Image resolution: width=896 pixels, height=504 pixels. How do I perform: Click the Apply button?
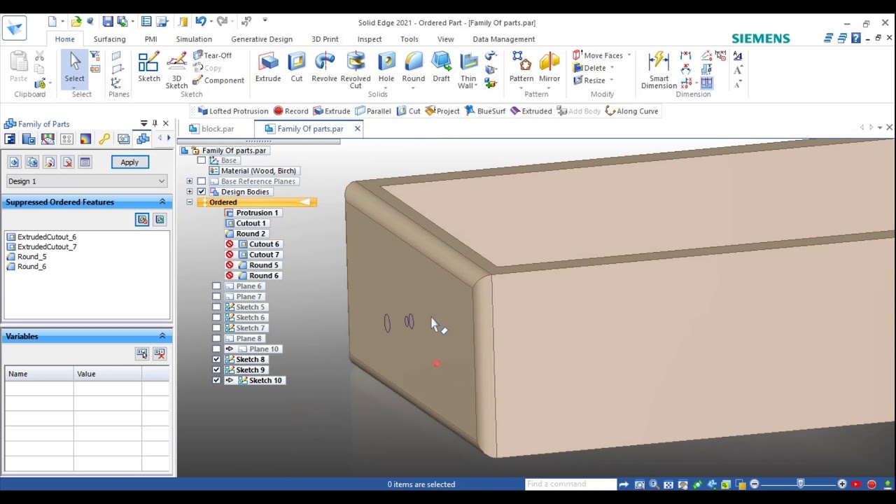(129, 162)
